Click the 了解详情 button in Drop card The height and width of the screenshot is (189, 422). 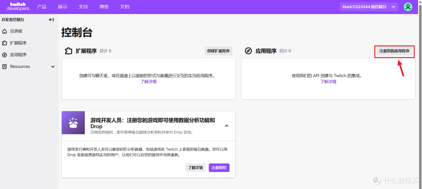click(195, 168)
